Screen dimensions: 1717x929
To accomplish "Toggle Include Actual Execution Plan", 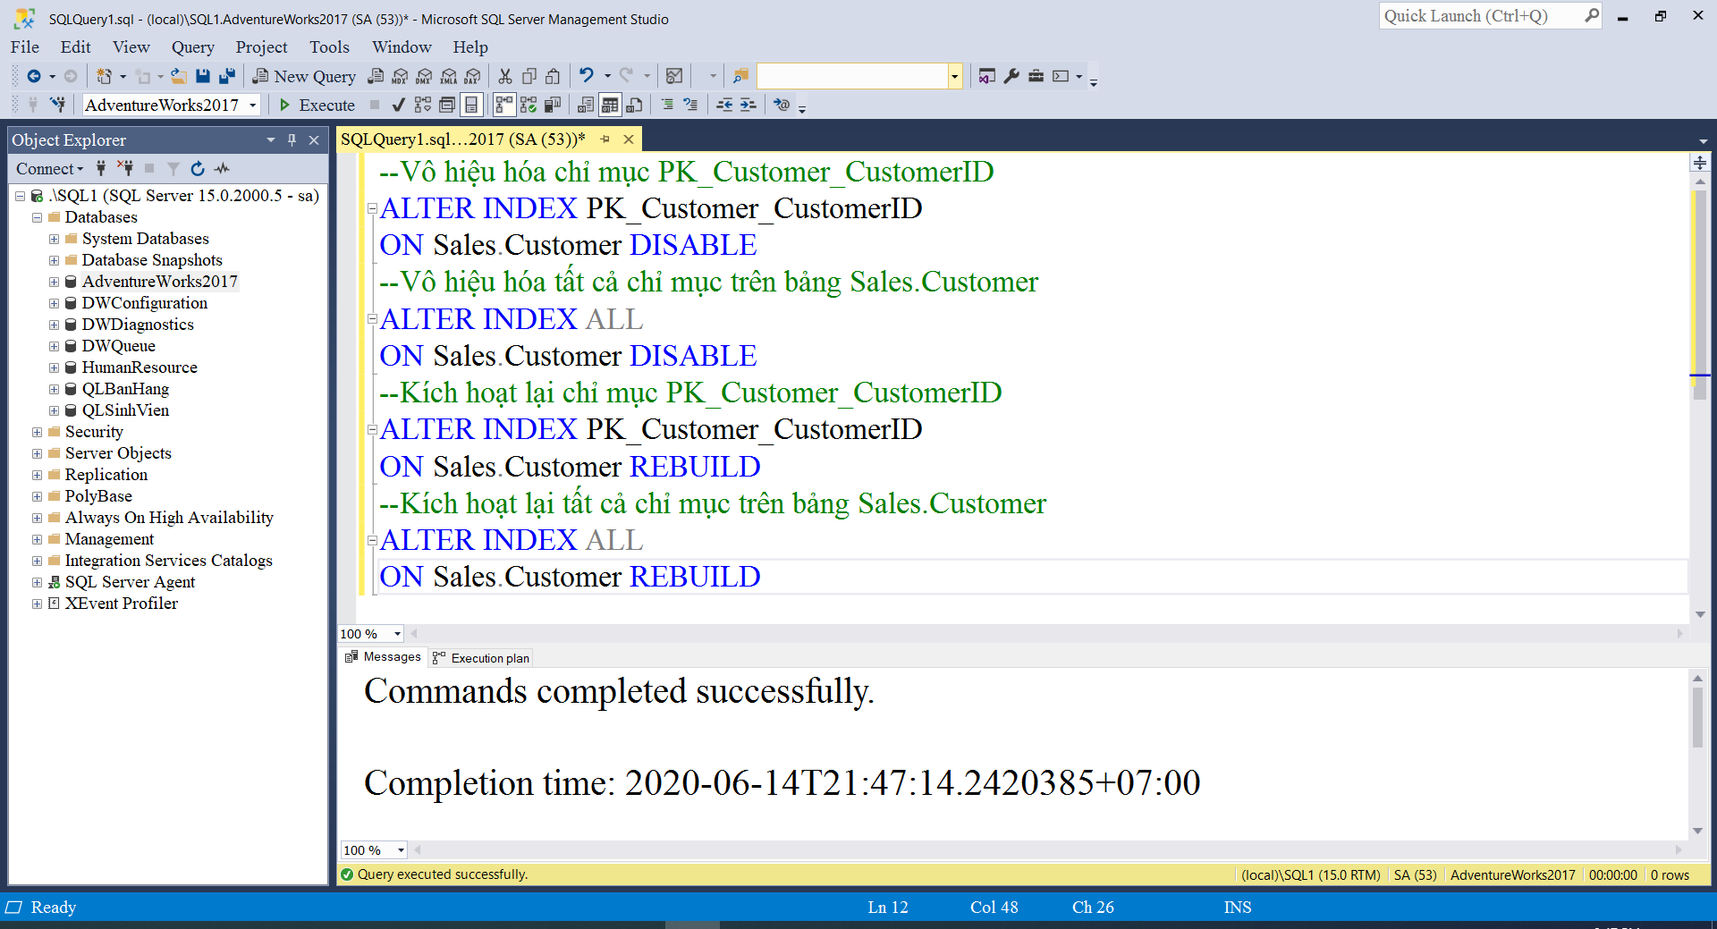I will tap(504, 106).
